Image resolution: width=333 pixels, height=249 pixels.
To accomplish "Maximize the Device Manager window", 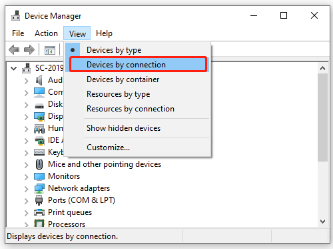I will tap(284, 16).
